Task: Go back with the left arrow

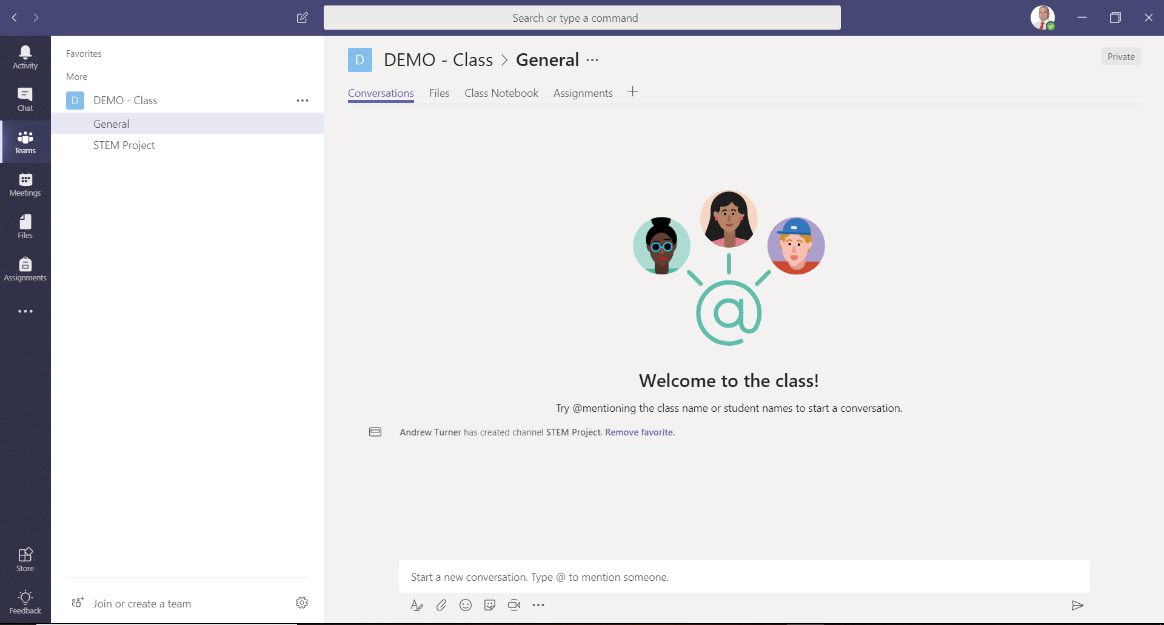Action: point(15,18)
